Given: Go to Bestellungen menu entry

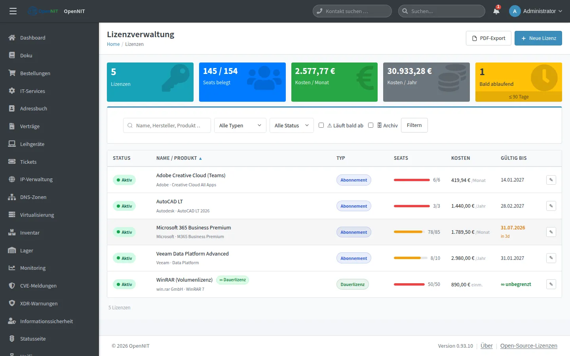Looking at the screenshot, I should click(x=49, y=73).
